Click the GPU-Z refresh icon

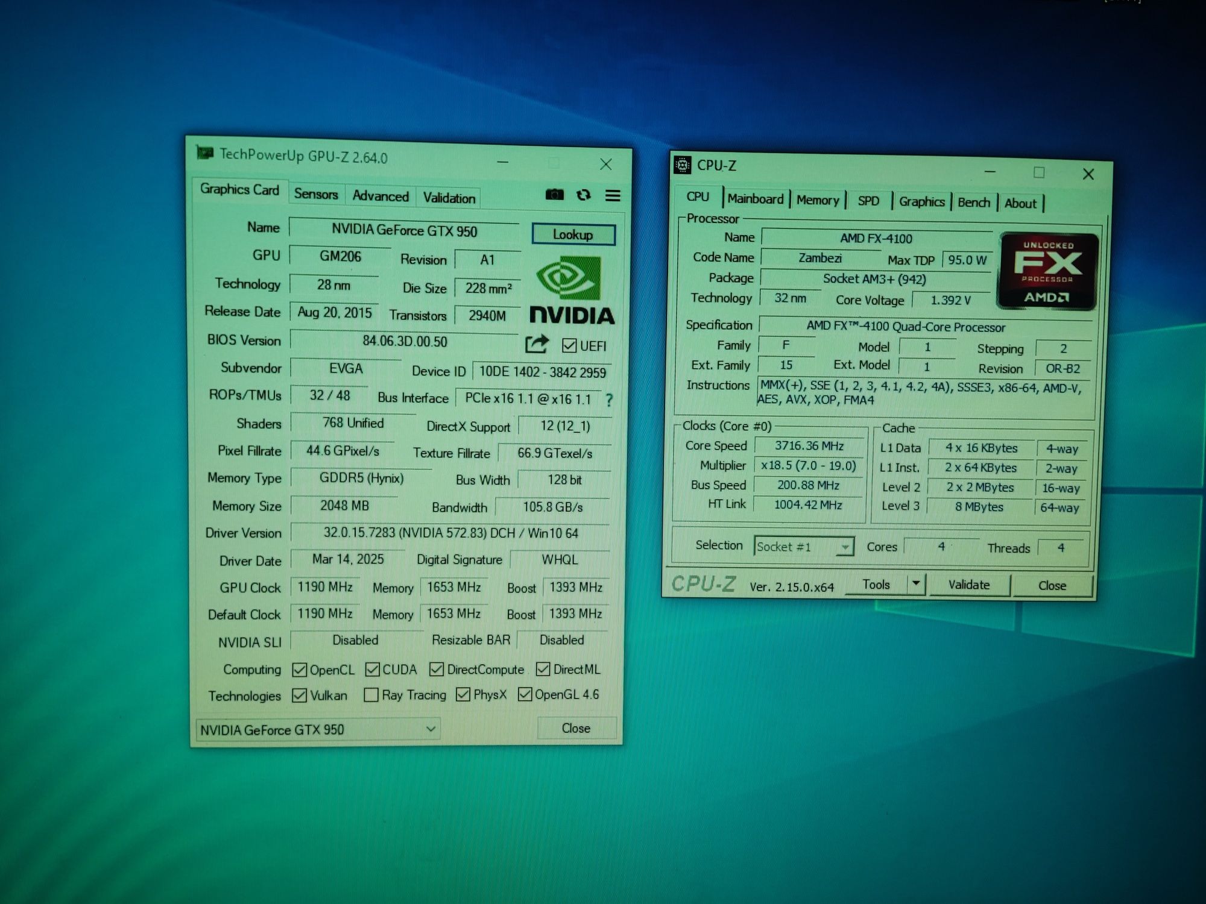pos(583,195)
